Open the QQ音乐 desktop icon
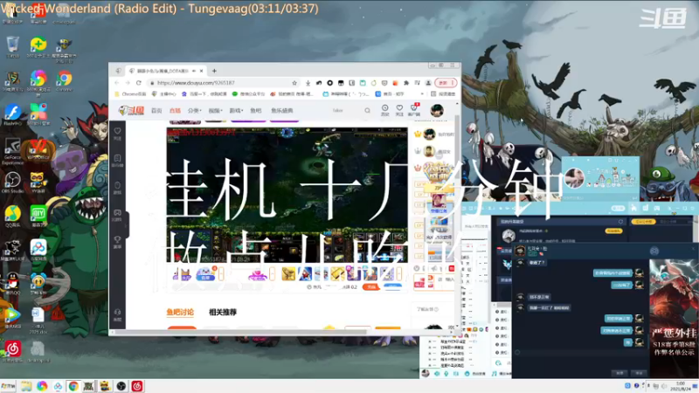 click(12, 216)
